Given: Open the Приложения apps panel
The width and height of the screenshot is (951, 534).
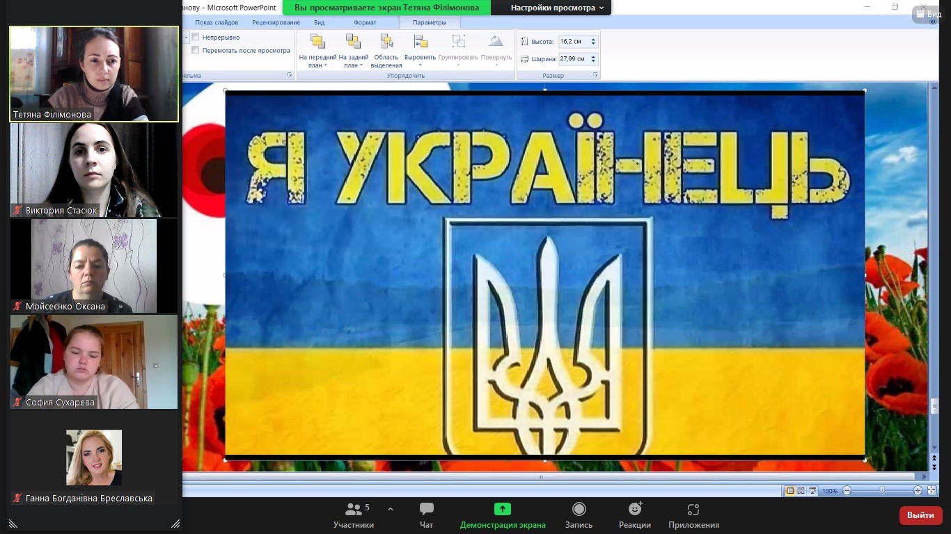Looking at the screenshot, I should pos(693,515).
